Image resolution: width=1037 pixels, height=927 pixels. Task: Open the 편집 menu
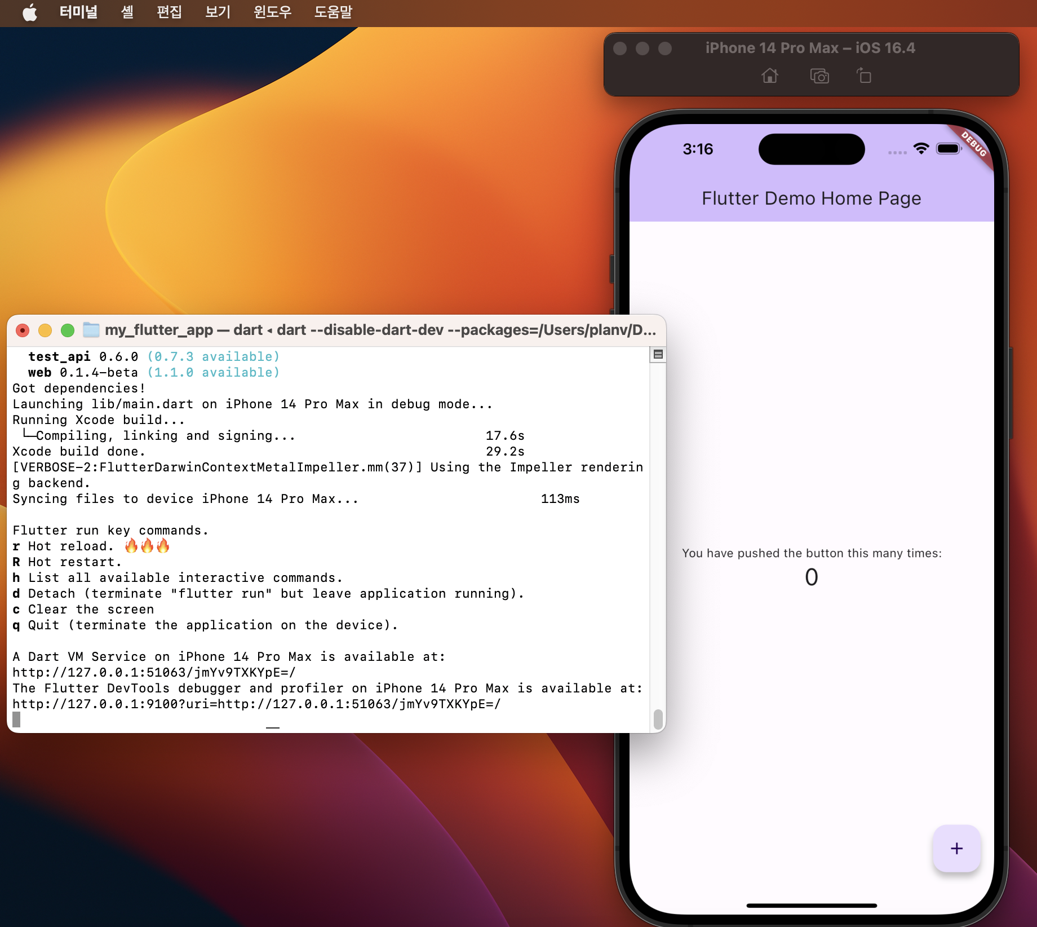point(169,12)
